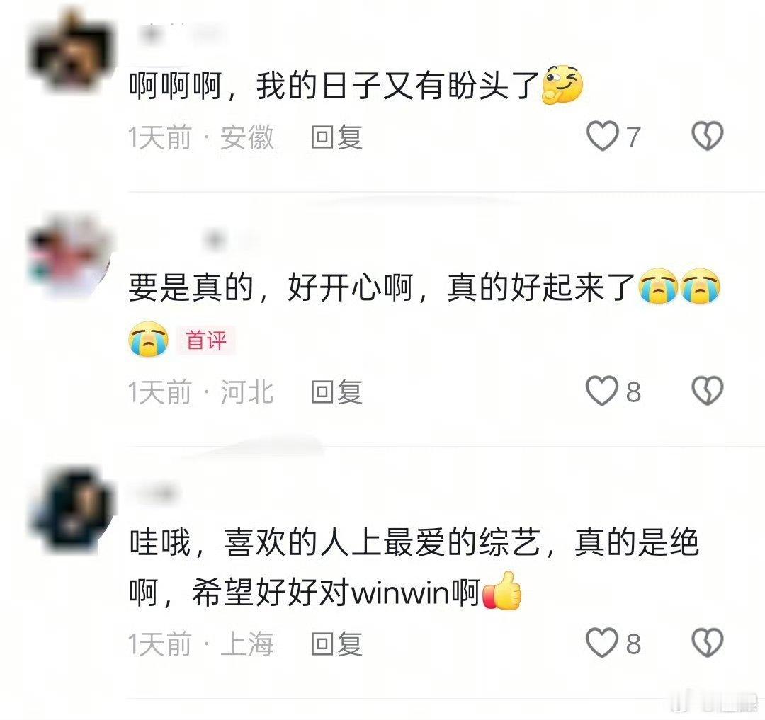Reply to the Anhui comment via 回复

(336, 137)
